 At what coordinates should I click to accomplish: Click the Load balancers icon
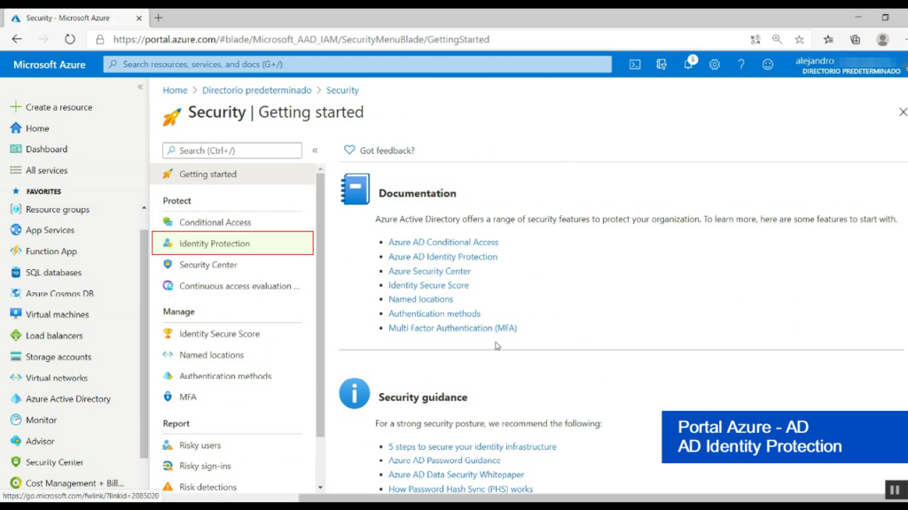pyautogui.click(x=16, y=336)
